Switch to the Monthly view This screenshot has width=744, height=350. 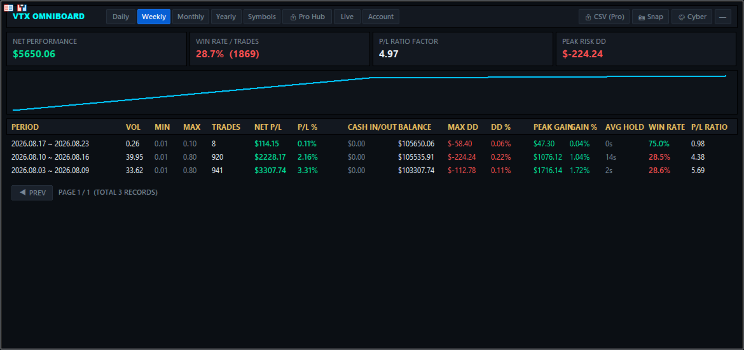pos(191,17)
